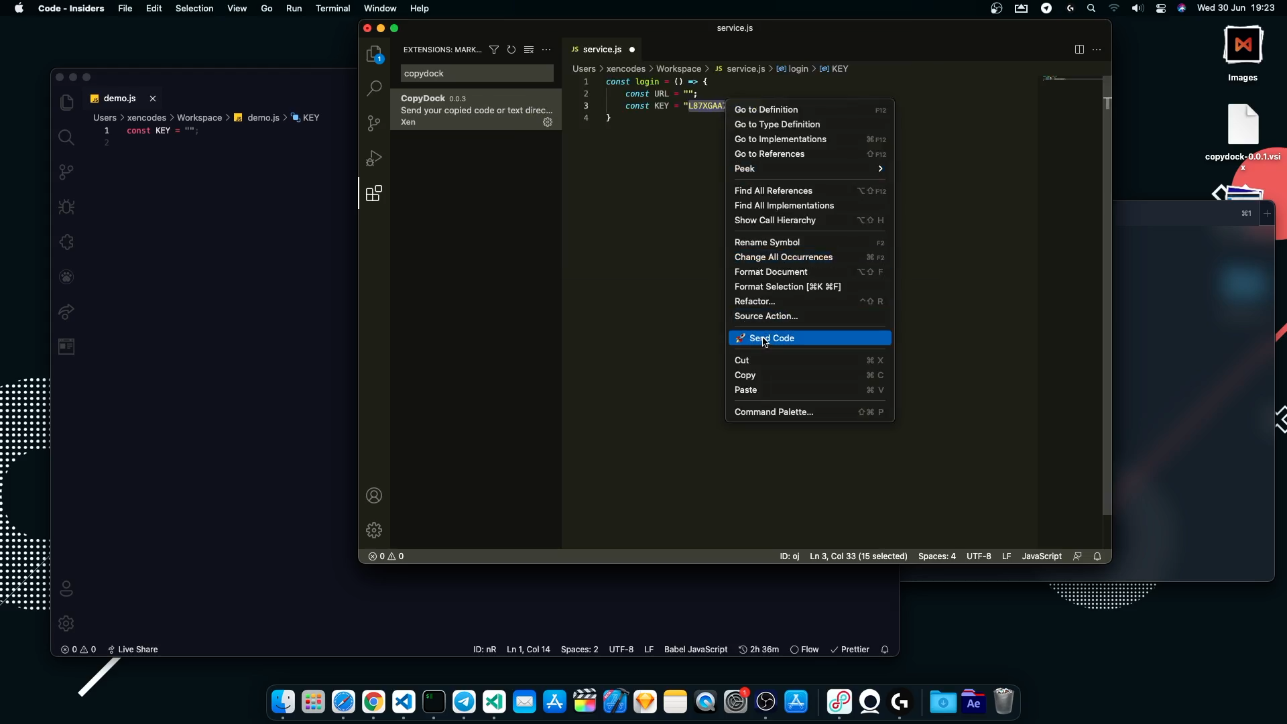Click the copydock extension search field
1287x724 pixels.
[x=477, y=74]
